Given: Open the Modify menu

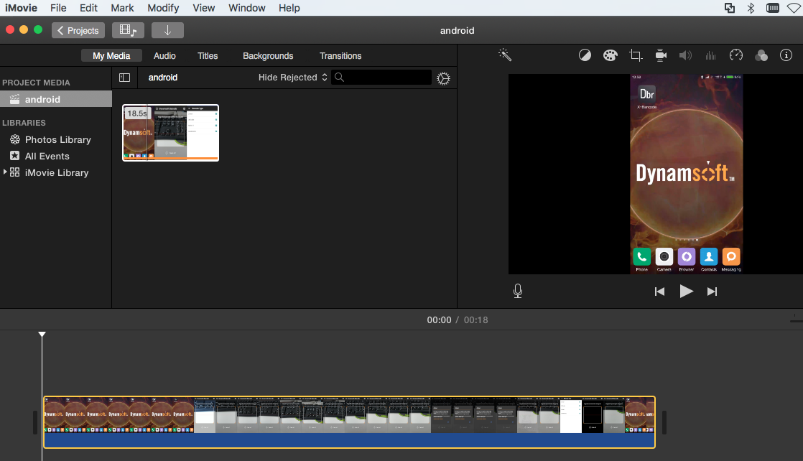Looking at the screenshot, I should (163, 8).
